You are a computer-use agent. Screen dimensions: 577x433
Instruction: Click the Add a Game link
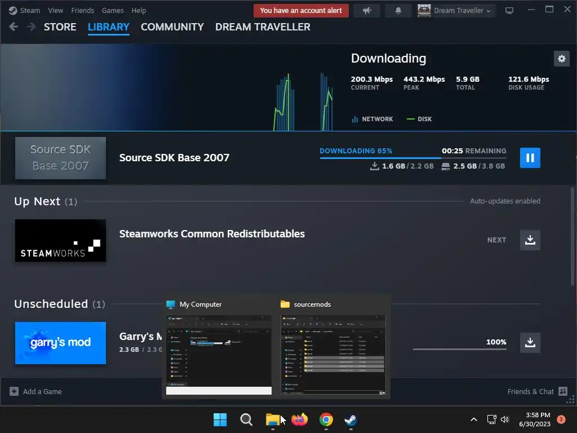42,391
